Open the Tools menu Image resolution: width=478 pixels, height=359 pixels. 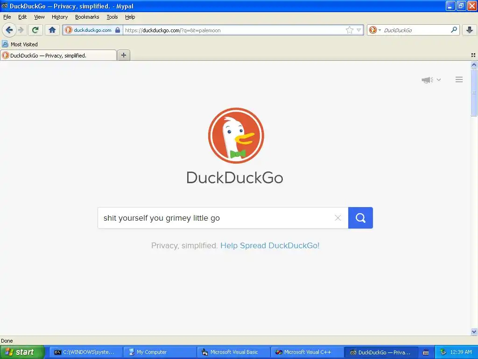pos(112,17)
